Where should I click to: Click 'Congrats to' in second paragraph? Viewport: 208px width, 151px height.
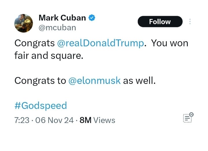[40, 81]
